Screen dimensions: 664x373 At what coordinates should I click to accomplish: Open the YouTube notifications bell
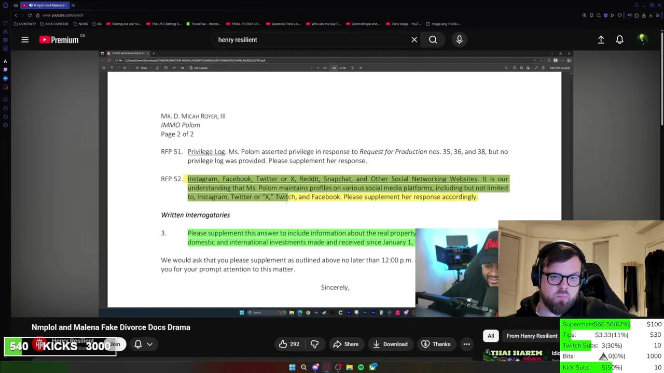619,39
